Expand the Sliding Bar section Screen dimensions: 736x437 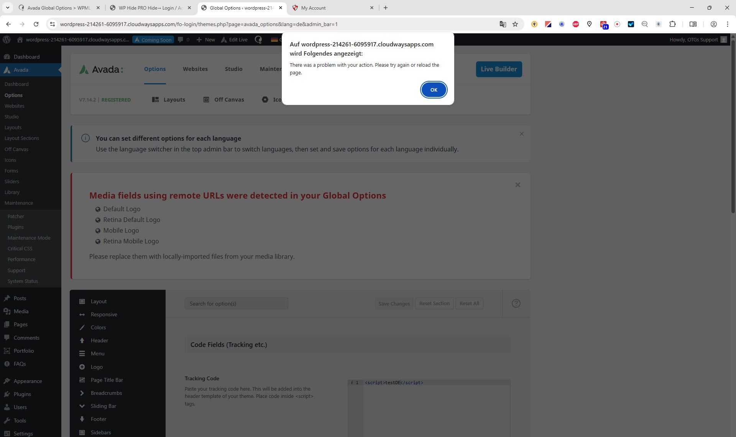tap(103, 406)
